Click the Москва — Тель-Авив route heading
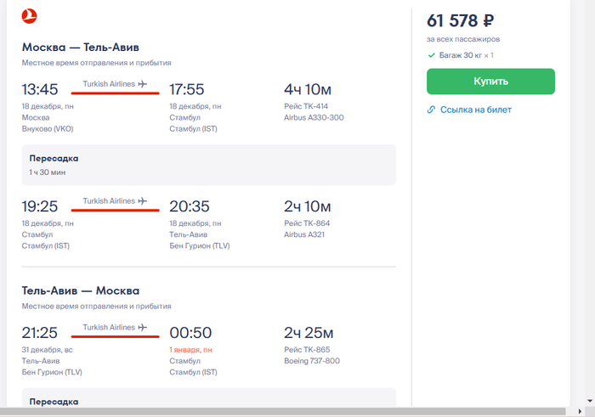The image size is (595, 417). coord(80,47)
